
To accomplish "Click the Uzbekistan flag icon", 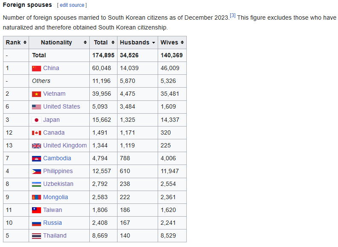I will (x=36, y=184).
